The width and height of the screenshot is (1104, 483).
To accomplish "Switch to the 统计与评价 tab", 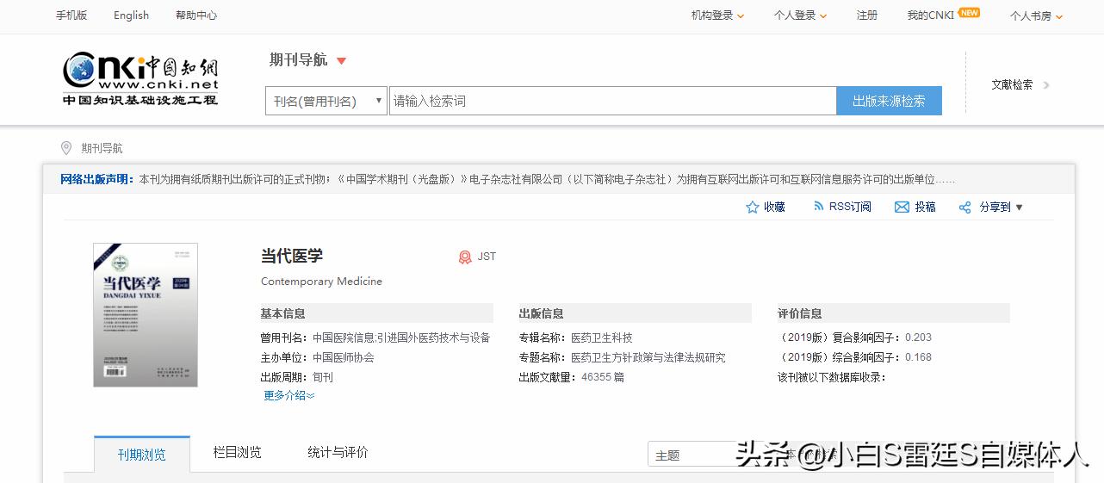I will [x=338, y=452].
